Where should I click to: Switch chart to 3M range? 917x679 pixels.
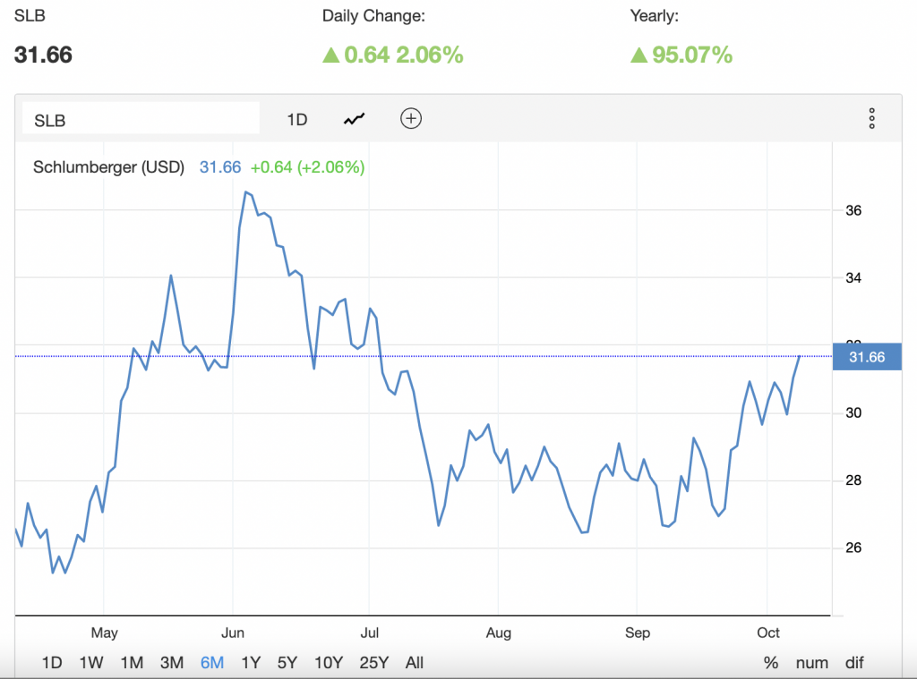point(172,663)
